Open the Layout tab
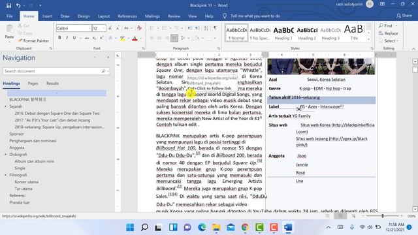The height and width of the screenshot is (235, 418). pos(104,16)
